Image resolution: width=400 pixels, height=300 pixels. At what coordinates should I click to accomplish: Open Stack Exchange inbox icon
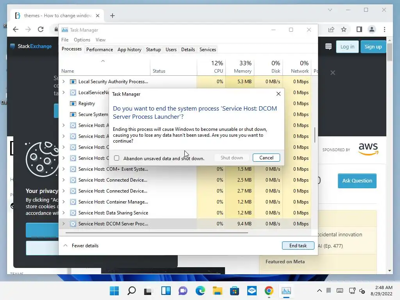tap(328, 46)
